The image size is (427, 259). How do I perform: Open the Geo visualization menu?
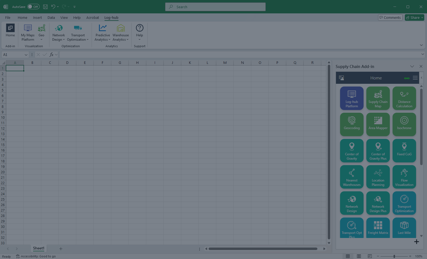pyautogui.click(x=42, y=33)
